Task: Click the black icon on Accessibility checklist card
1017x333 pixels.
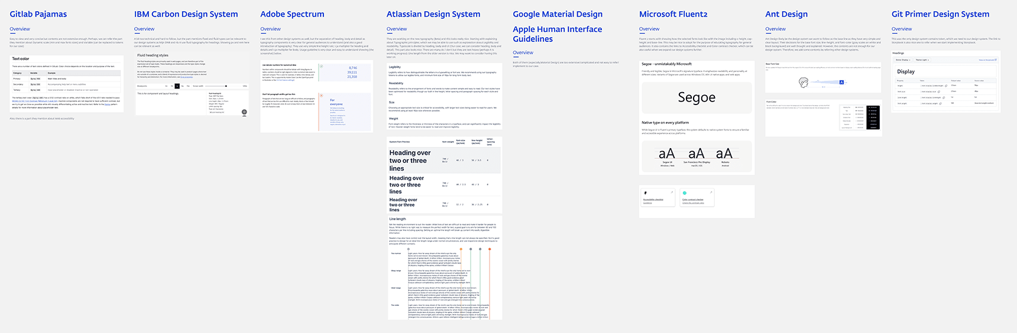Action: click(645, 193)
